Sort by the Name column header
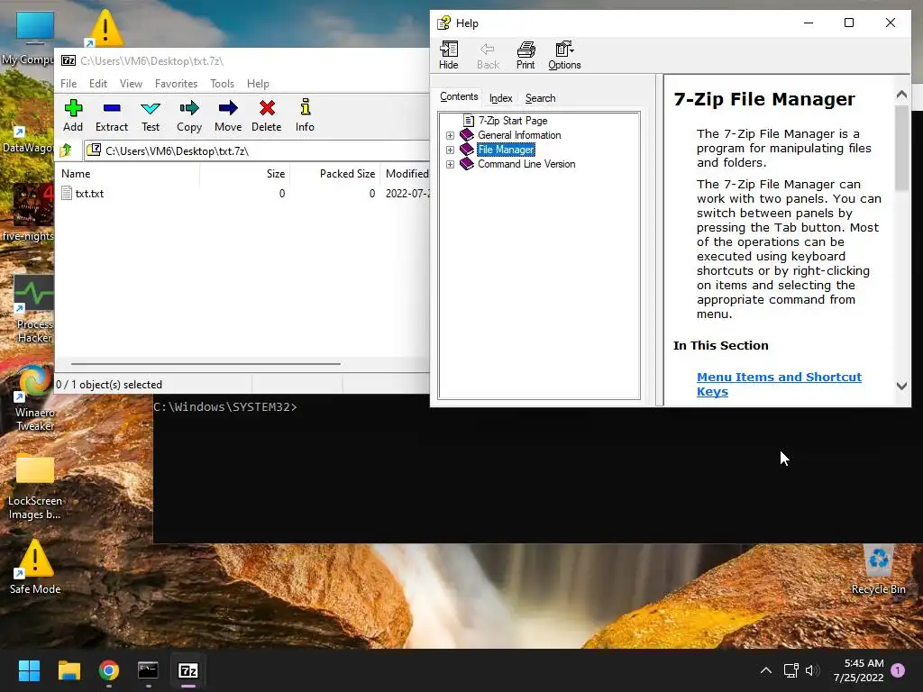The width and height of the screenshot is (923, 692). click(x=129, y=174)
